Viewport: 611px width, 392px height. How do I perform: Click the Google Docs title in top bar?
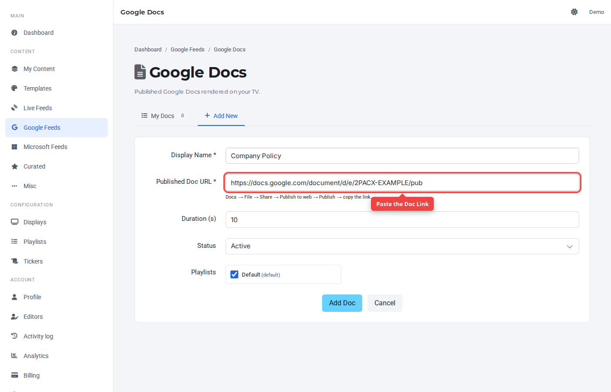pyautogui.click(x=142, y=12)
